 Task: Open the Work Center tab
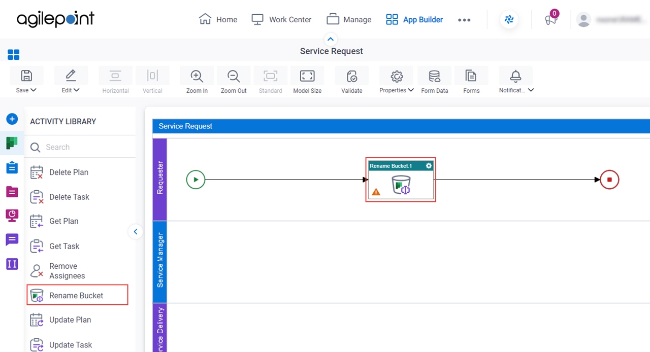[x=281, y=19]
